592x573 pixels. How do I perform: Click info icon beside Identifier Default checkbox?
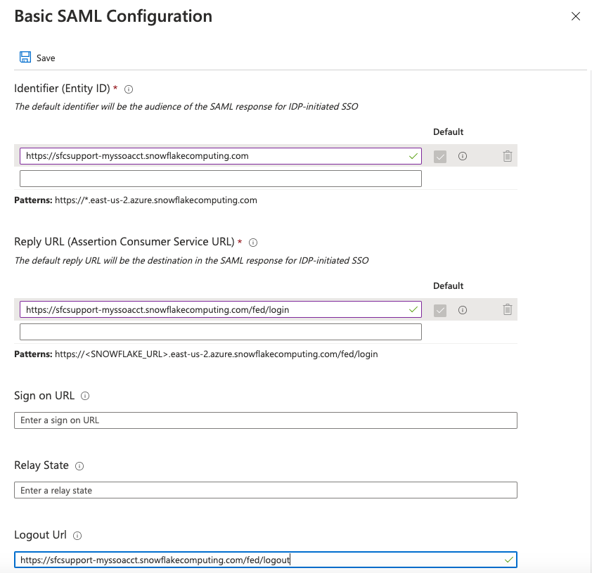pos(463,155)
